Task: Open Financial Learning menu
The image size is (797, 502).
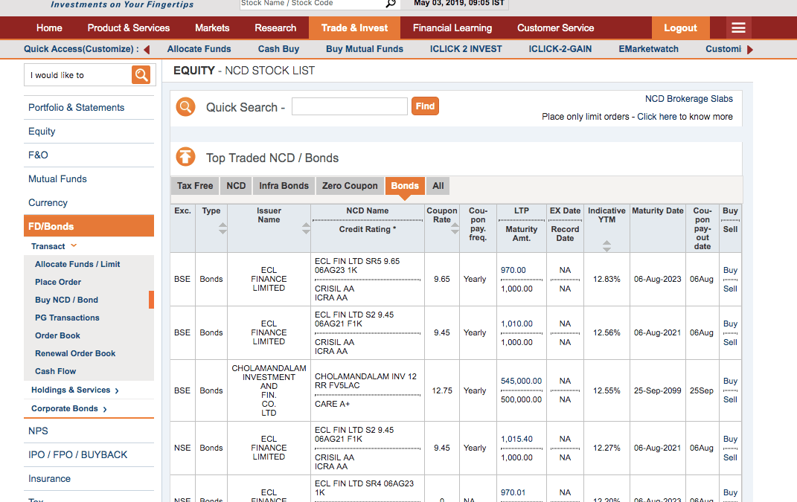Action: (452, 28)
